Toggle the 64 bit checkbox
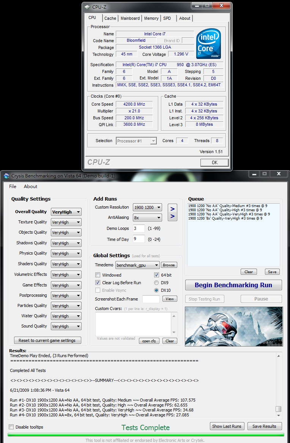 pos(156,275)
